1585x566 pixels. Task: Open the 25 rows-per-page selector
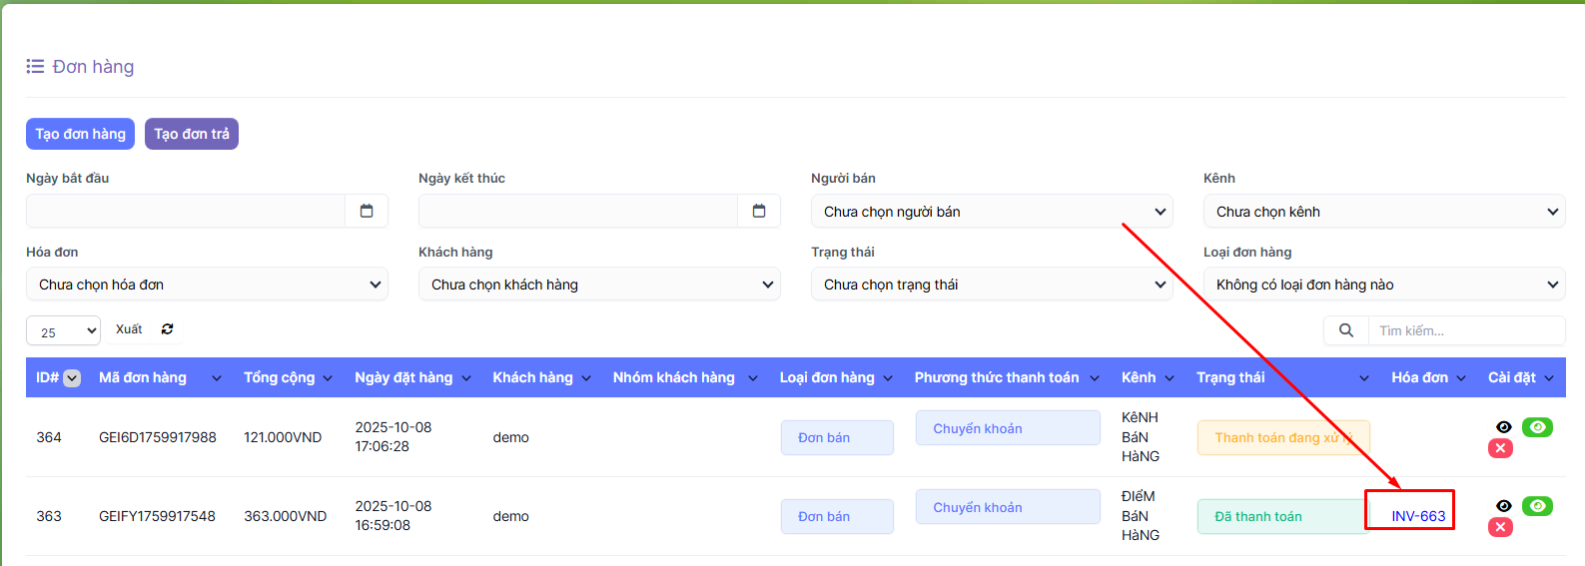point(63,331)
